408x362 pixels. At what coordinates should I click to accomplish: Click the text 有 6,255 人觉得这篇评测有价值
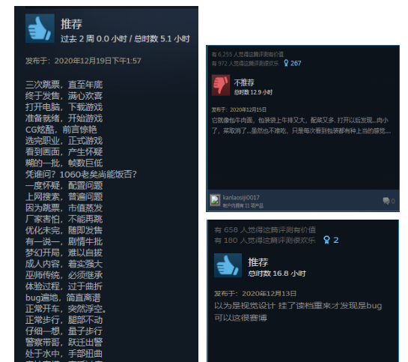[248, 54]
